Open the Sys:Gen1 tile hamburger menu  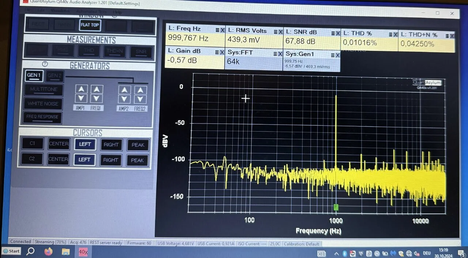[332, 55]
